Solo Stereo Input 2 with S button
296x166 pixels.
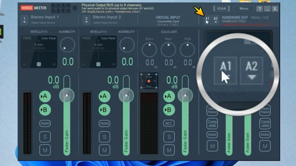pos(104,137)
